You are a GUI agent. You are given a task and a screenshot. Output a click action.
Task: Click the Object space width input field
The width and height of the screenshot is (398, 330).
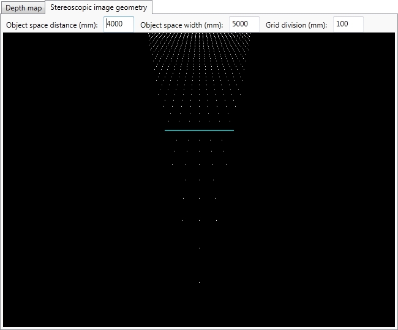(244, 25)
